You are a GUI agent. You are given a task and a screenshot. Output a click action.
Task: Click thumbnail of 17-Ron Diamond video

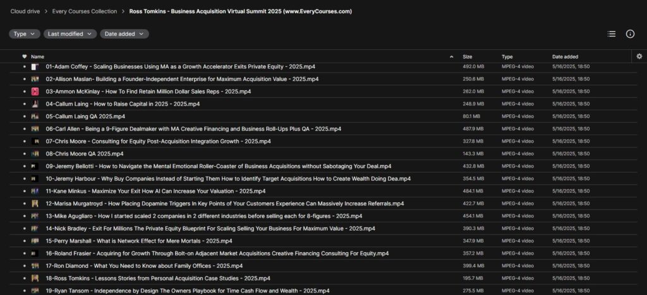pos(35,266)
